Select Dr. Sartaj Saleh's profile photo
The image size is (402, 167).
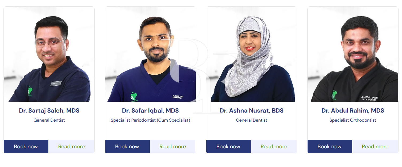coord(49,54)
